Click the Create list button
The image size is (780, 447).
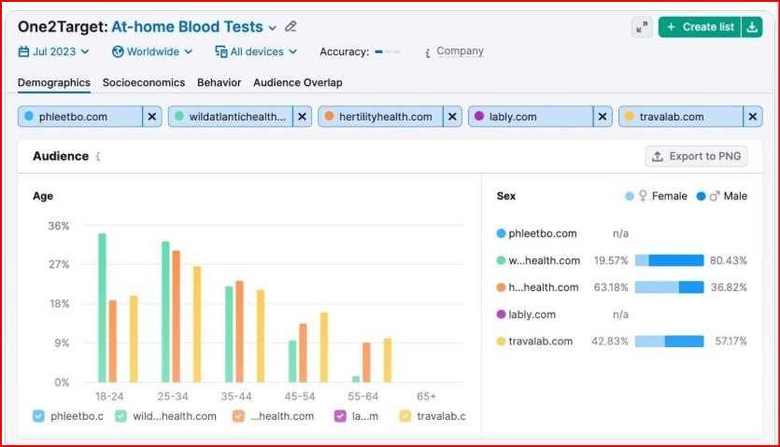700,27
